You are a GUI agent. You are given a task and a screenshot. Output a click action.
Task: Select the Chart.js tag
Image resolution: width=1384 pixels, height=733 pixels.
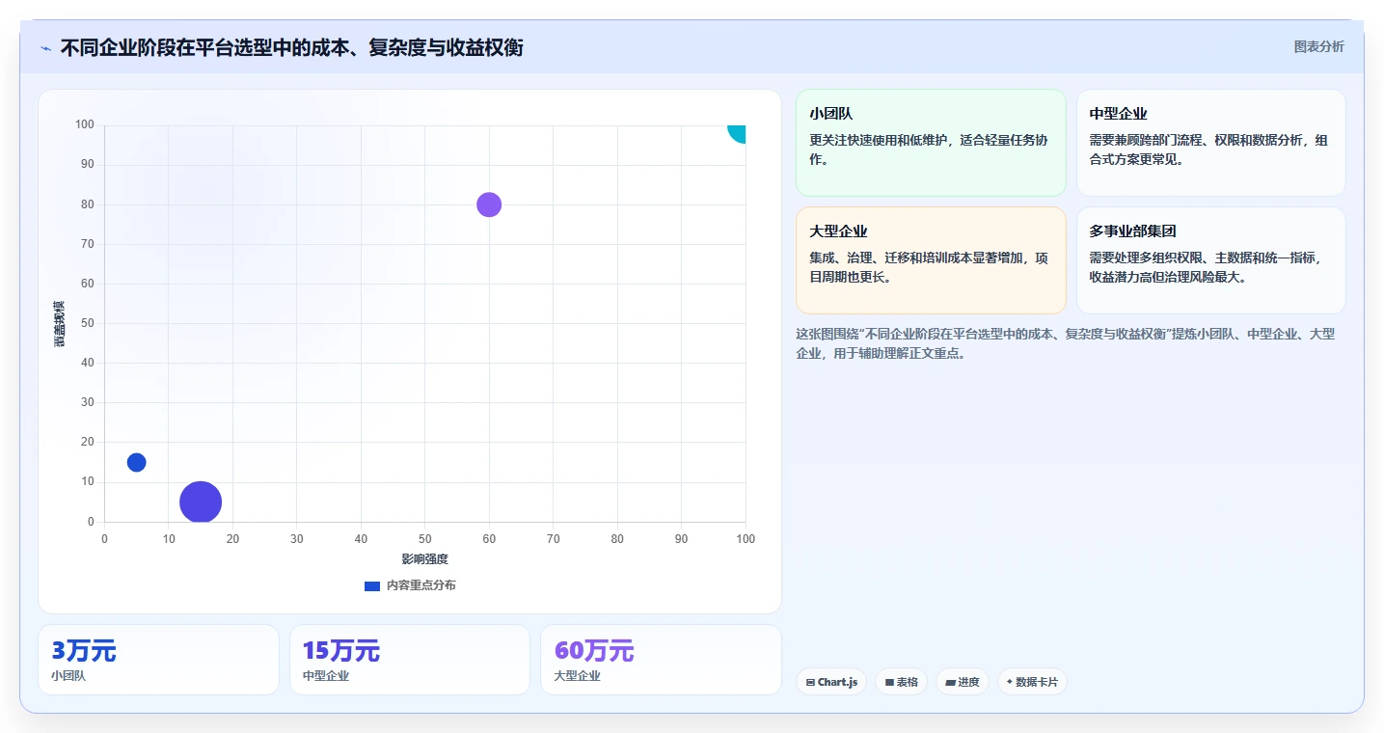(x=831, y=682)
